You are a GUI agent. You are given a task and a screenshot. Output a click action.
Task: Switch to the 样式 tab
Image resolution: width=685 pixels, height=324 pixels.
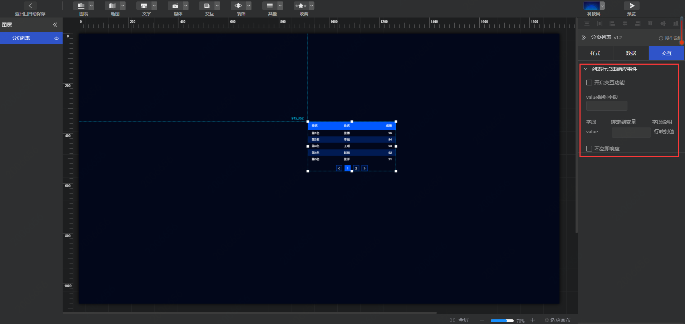click(x=595, y=53)
